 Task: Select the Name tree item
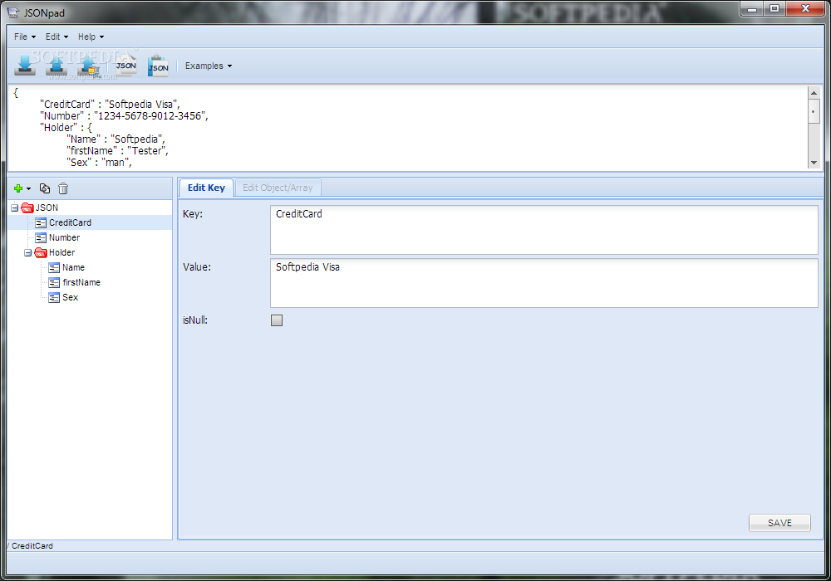pos(73,267)
